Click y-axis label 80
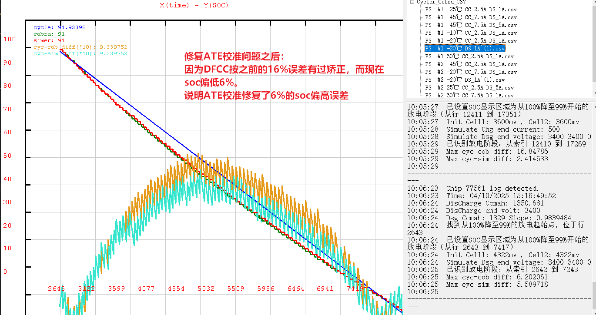Image resolution: width=596 pixels, height=315 pixels. pos(8,86)
